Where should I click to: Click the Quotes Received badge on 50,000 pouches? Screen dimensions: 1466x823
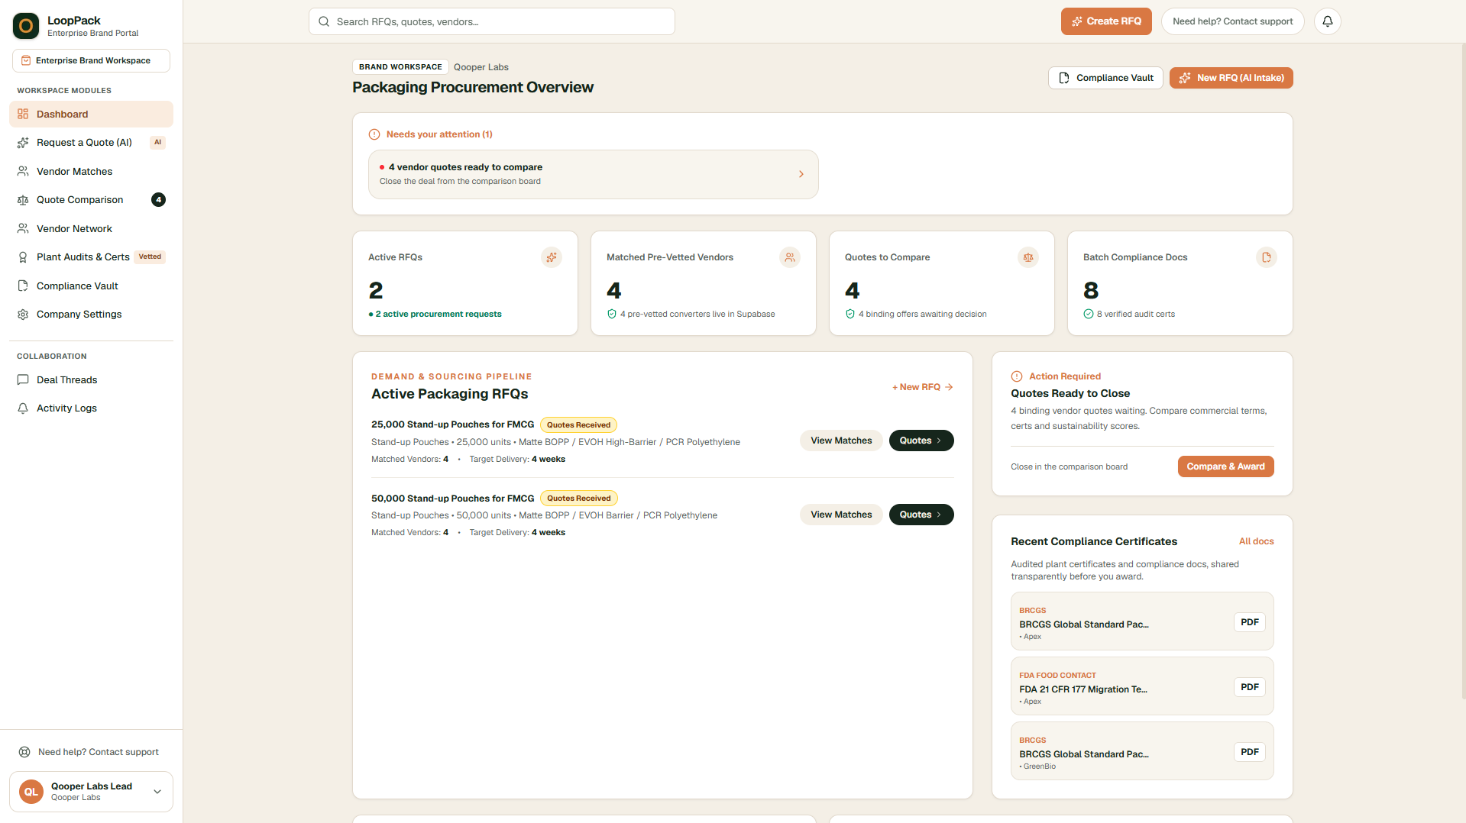click(578, 499)
